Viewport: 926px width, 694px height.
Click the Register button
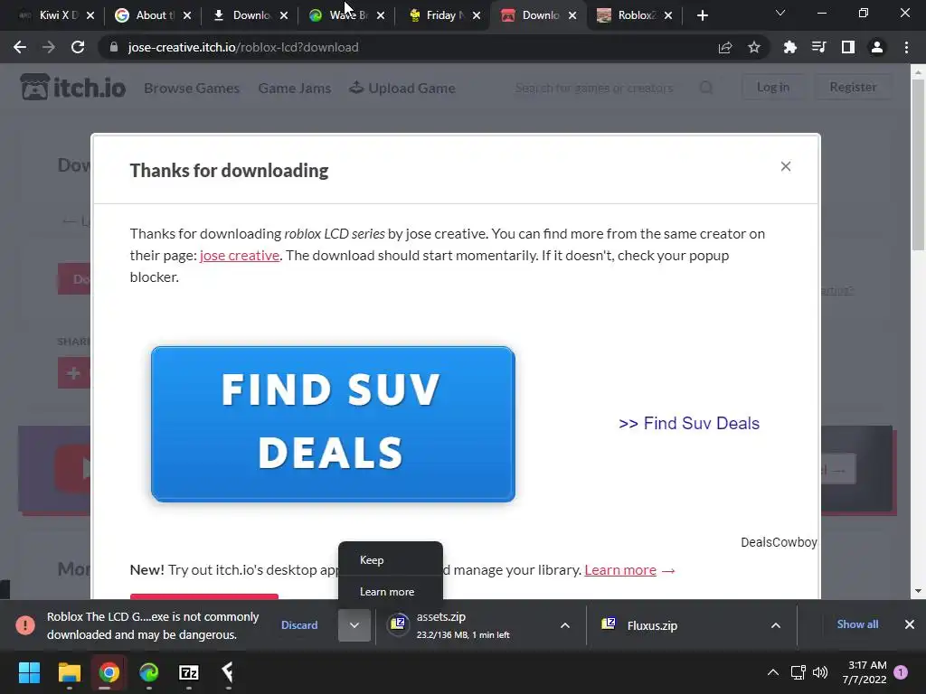click(x=853, y=88)
